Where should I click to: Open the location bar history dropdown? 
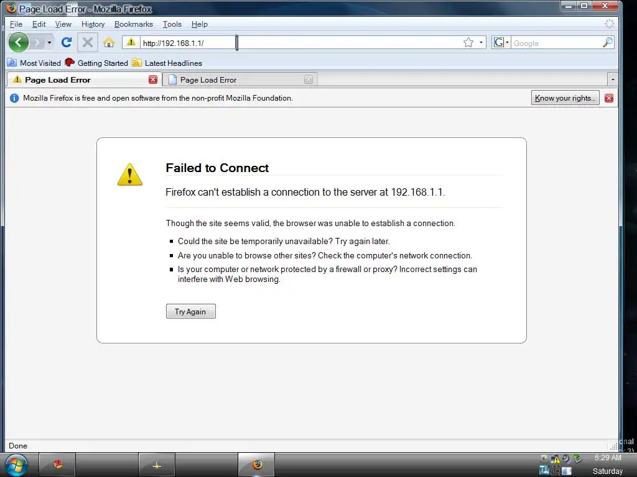pyautogui.click(x=481, y=43)
